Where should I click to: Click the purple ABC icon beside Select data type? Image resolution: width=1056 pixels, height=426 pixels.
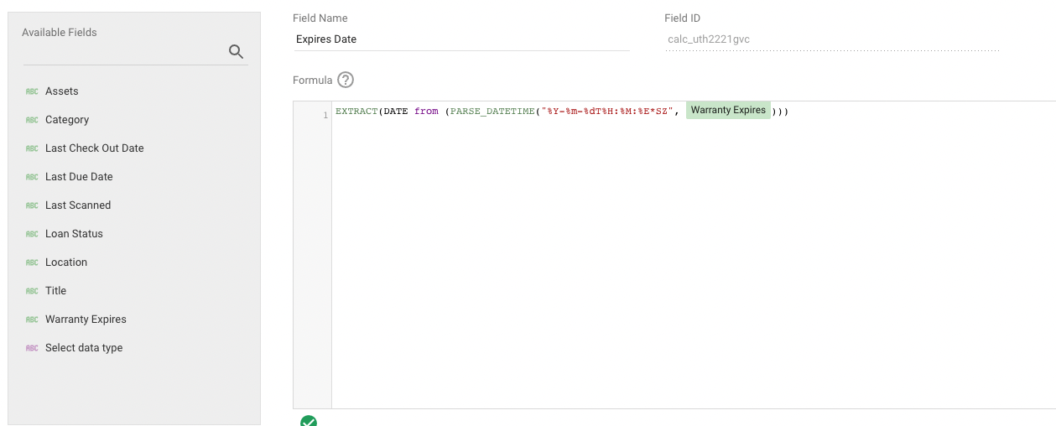(32, 348)
